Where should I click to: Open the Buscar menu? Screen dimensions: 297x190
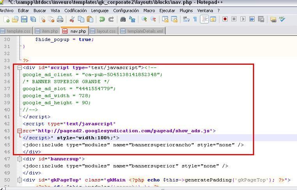[x=40, y=11]
